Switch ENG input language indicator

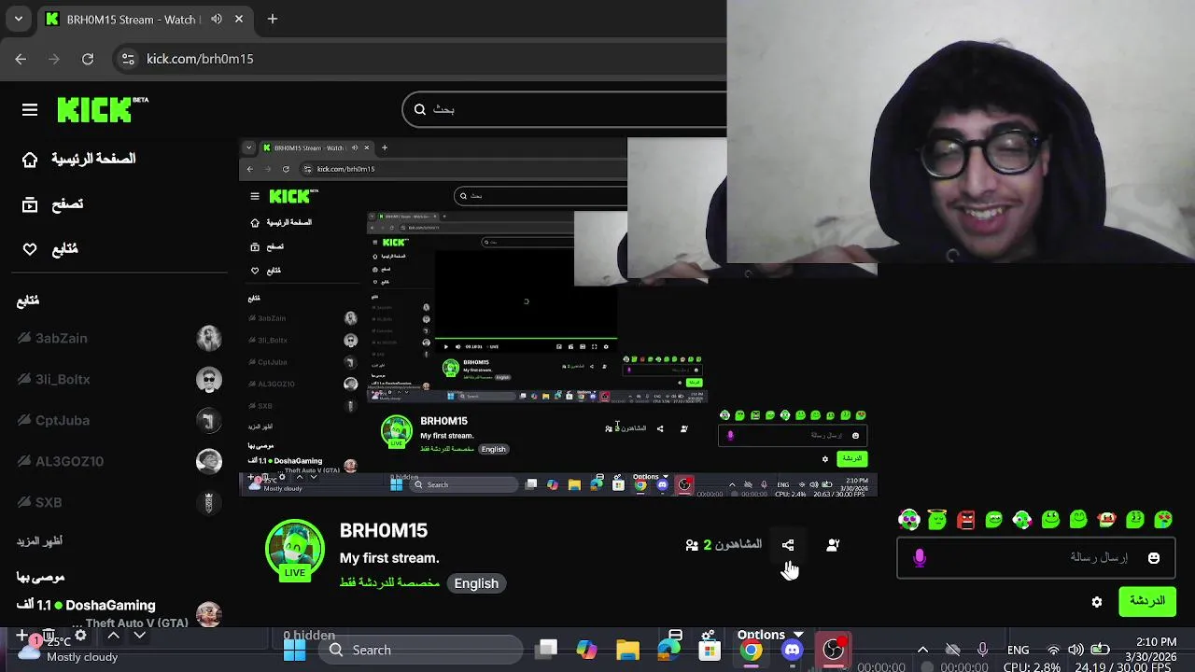[1018, 650]
